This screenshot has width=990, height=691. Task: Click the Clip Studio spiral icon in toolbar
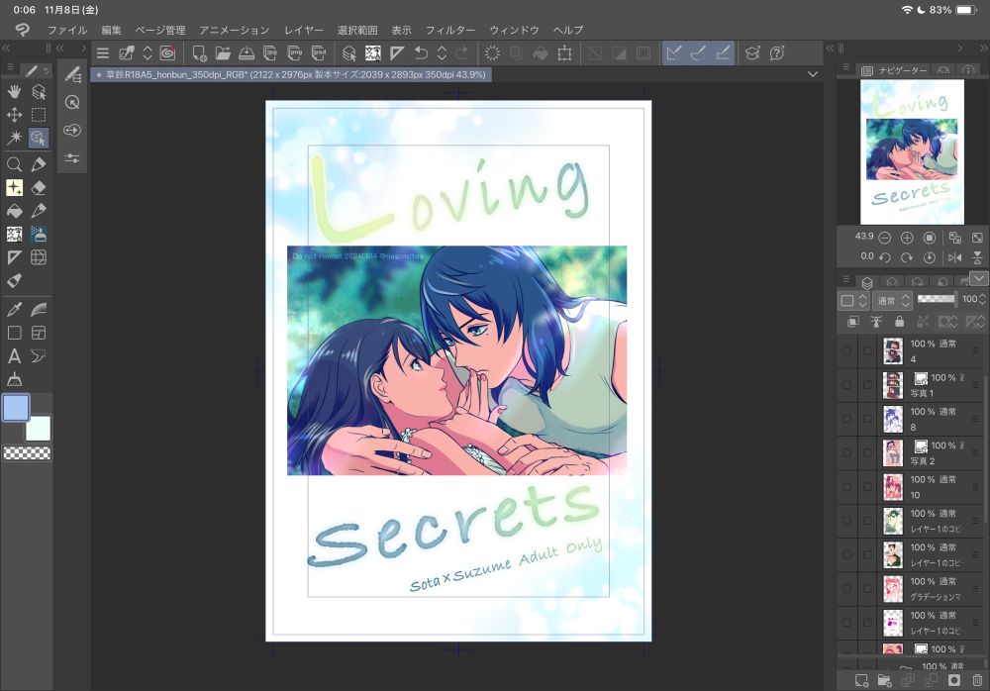click(167, 53)
